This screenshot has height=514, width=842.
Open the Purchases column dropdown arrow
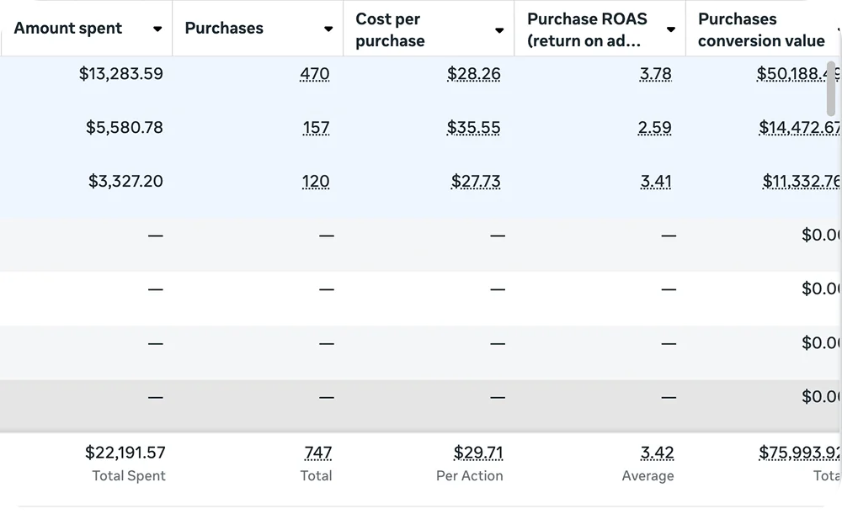328,29
